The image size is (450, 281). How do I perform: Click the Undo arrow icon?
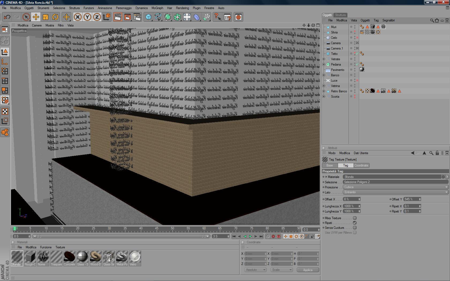click(7, 17)
